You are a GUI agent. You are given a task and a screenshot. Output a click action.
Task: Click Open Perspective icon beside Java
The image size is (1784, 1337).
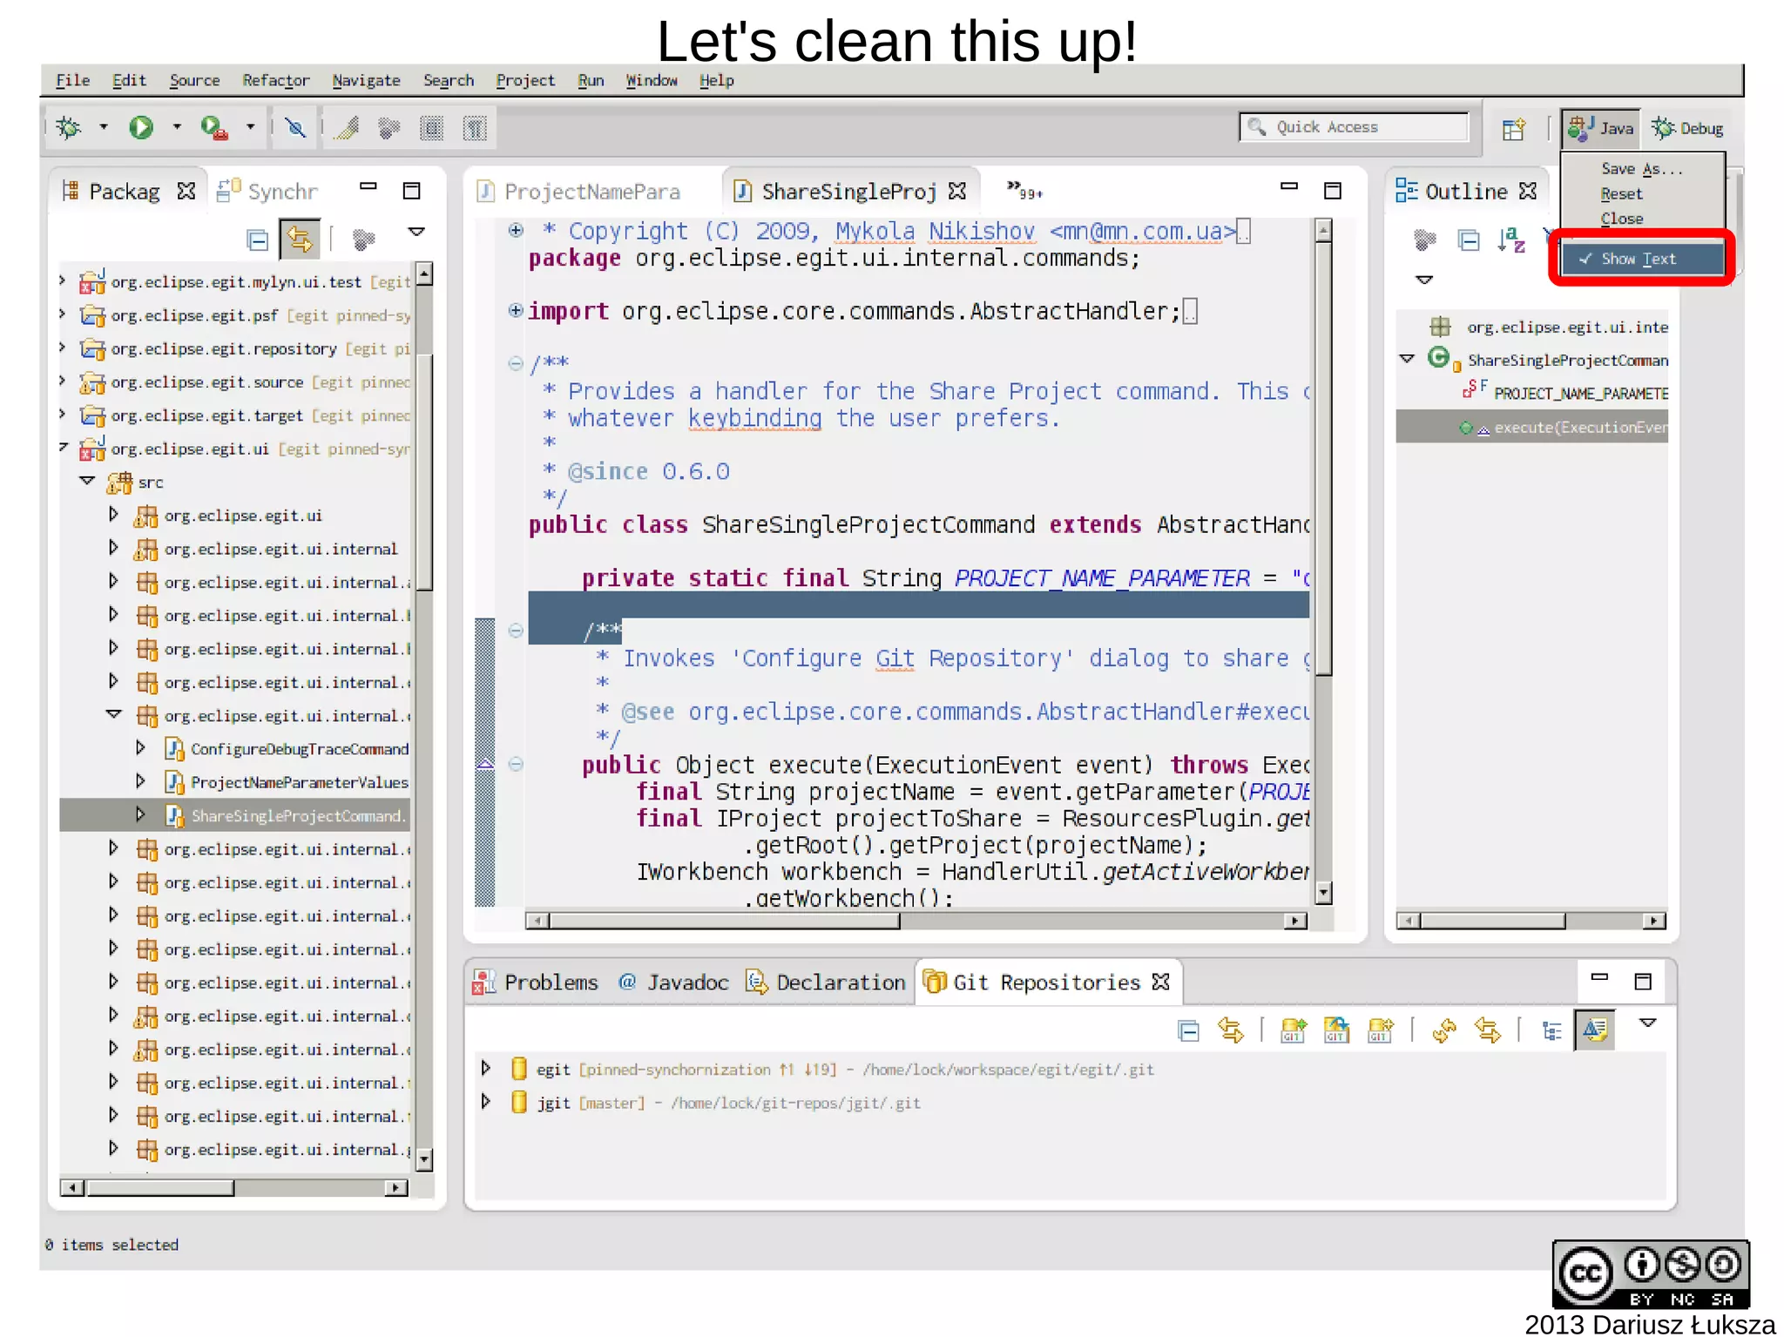point(1514,129)
